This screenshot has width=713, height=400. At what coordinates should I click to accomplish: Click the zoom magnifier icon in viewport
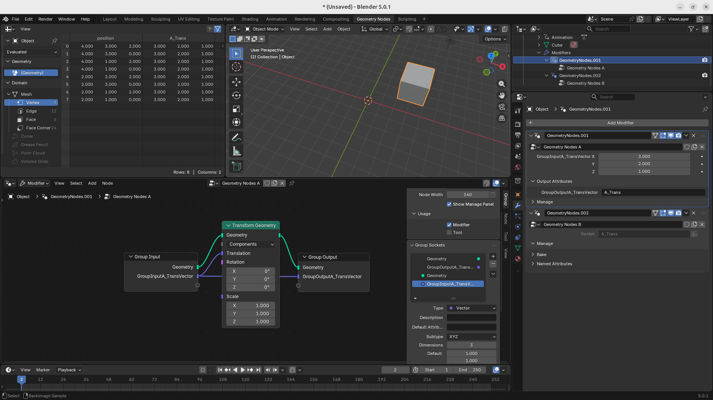502,84
